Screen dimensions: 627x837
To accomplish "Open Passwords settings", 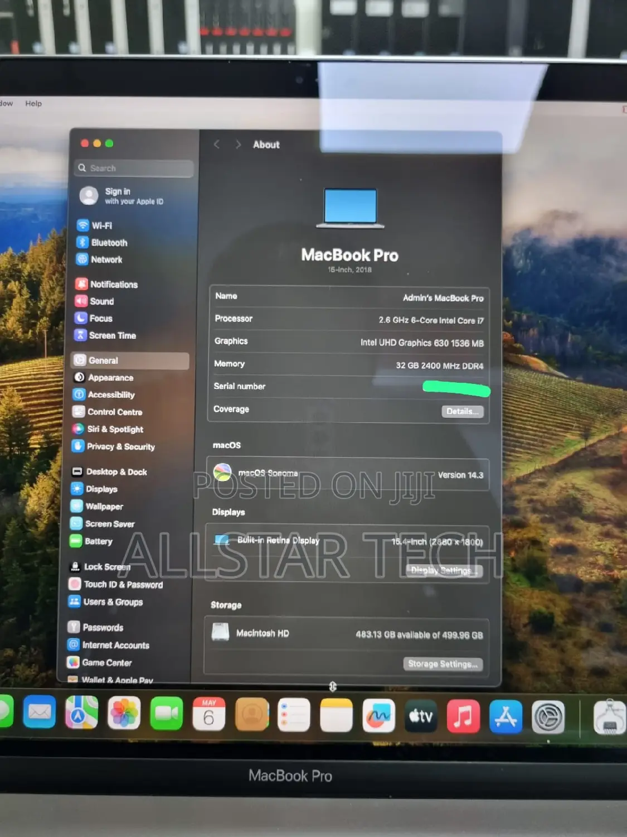I will pyautogui.click(x=95, y=627).
